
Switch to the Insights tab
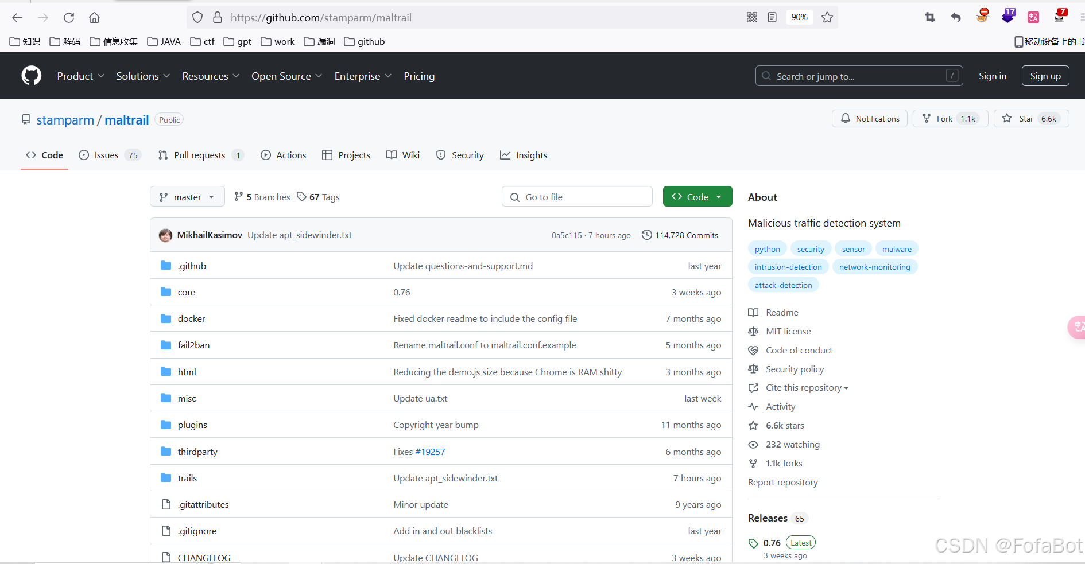[524, 155]
